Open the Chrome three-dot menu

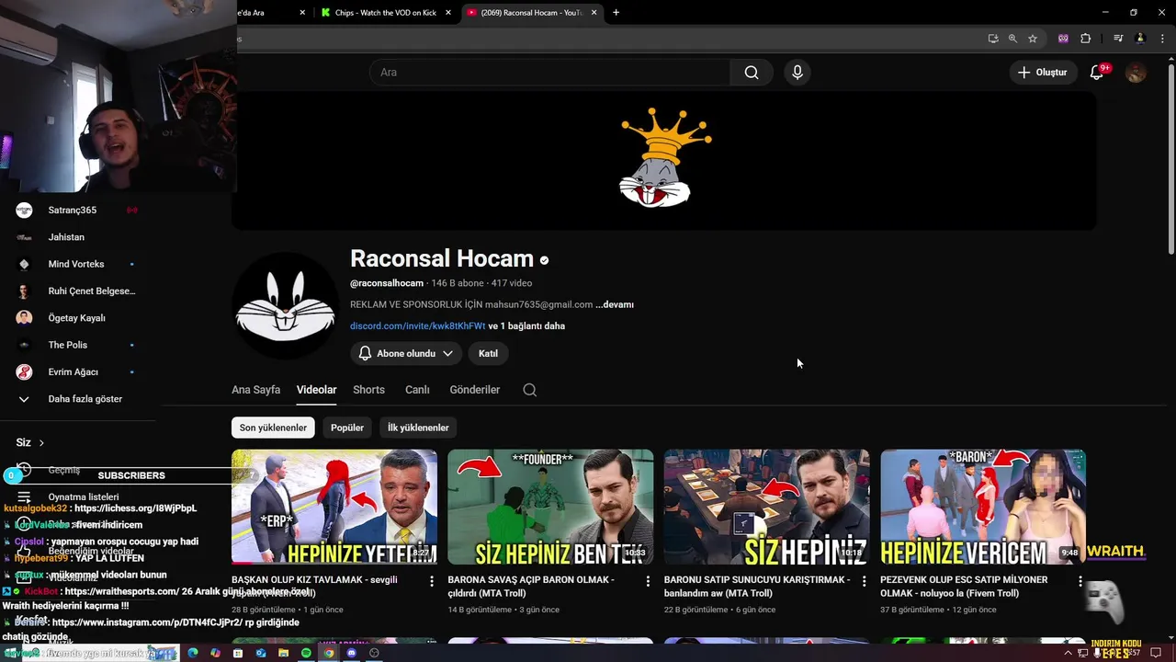(1162, 39)
